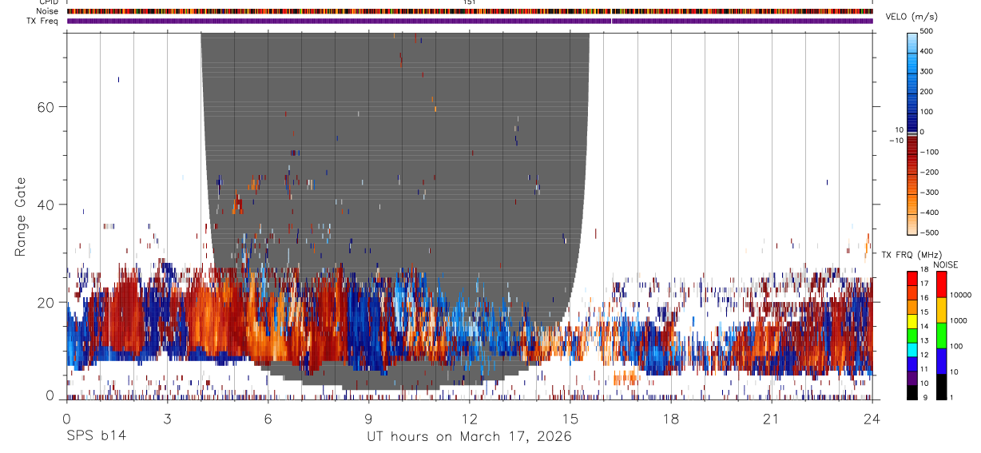Click hour 6 on the UT axis
Viewport: 981px width, 453px height.
click(x=268, y=419)
